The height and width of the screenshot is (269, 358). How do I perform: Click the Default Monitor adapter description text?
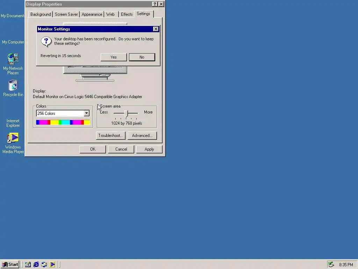[x=87, y=97]
